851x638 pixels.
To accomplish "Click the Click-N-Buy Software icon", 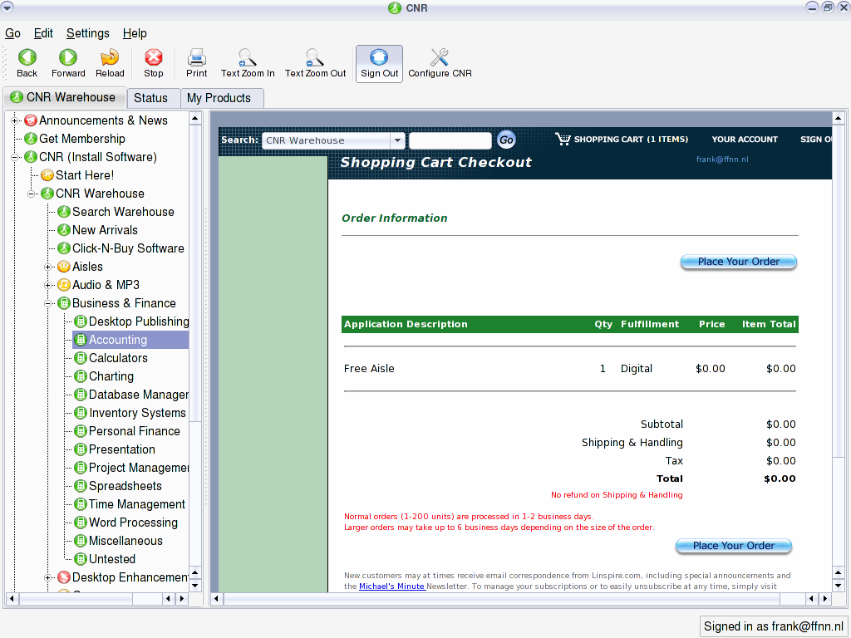I will (x=64, y=248).
